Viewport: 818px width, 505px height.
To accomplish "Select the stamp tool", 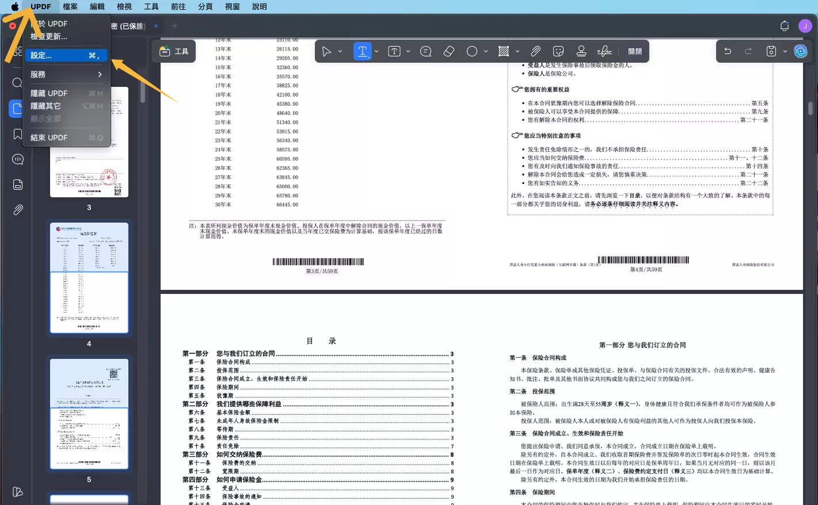I will (581, 51).
